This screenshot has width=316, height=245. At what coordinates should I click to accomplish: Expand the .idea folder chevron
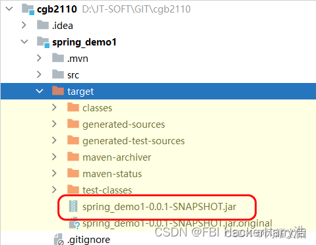coord(24,25)
